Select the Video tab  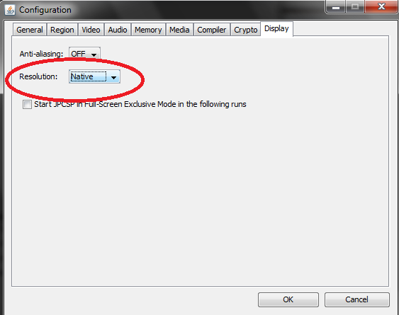click(x=91, y=30)
